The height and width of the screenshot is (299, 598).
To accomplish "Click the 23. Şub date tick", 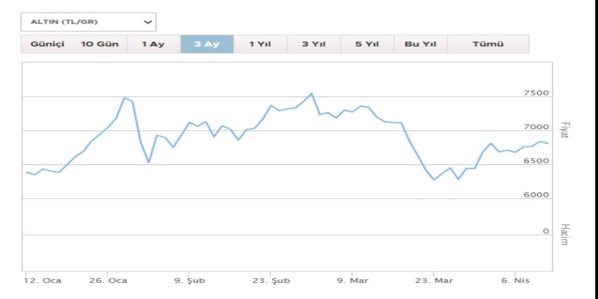I will (271, 281).
